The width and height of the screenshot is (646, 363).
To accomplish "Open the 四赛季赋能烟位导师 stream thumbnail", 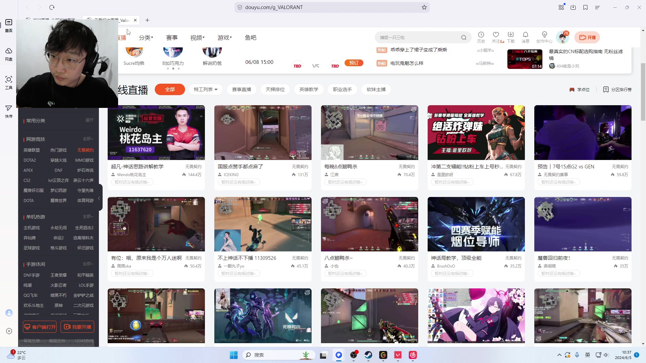I will 476,224.
